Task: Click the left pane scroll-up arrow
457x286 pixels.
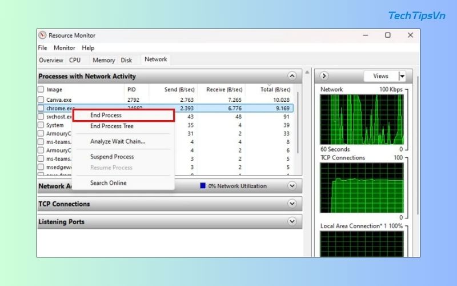Action: pos(307,72)
